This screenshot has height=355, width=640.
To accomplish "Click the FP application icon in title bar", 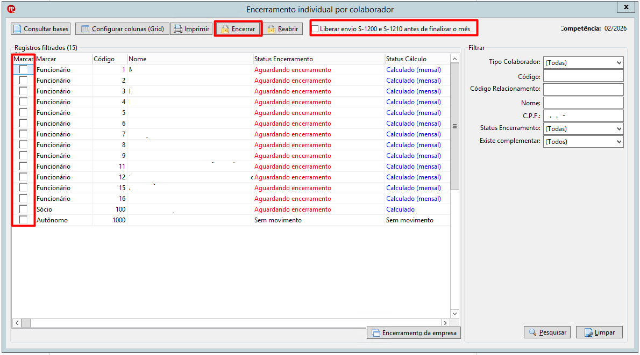I will click(11, 9).
